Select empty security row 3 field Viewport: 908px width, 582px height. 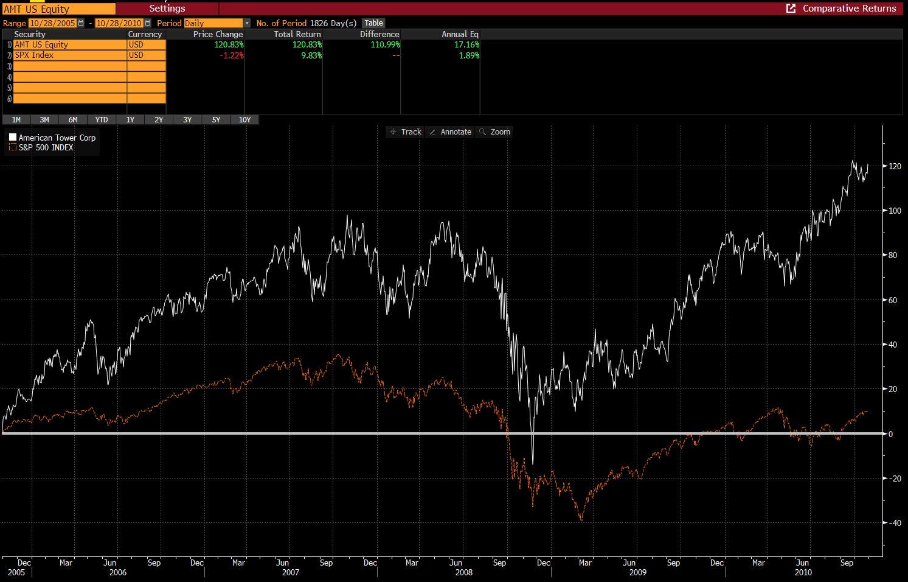point(70,66)
